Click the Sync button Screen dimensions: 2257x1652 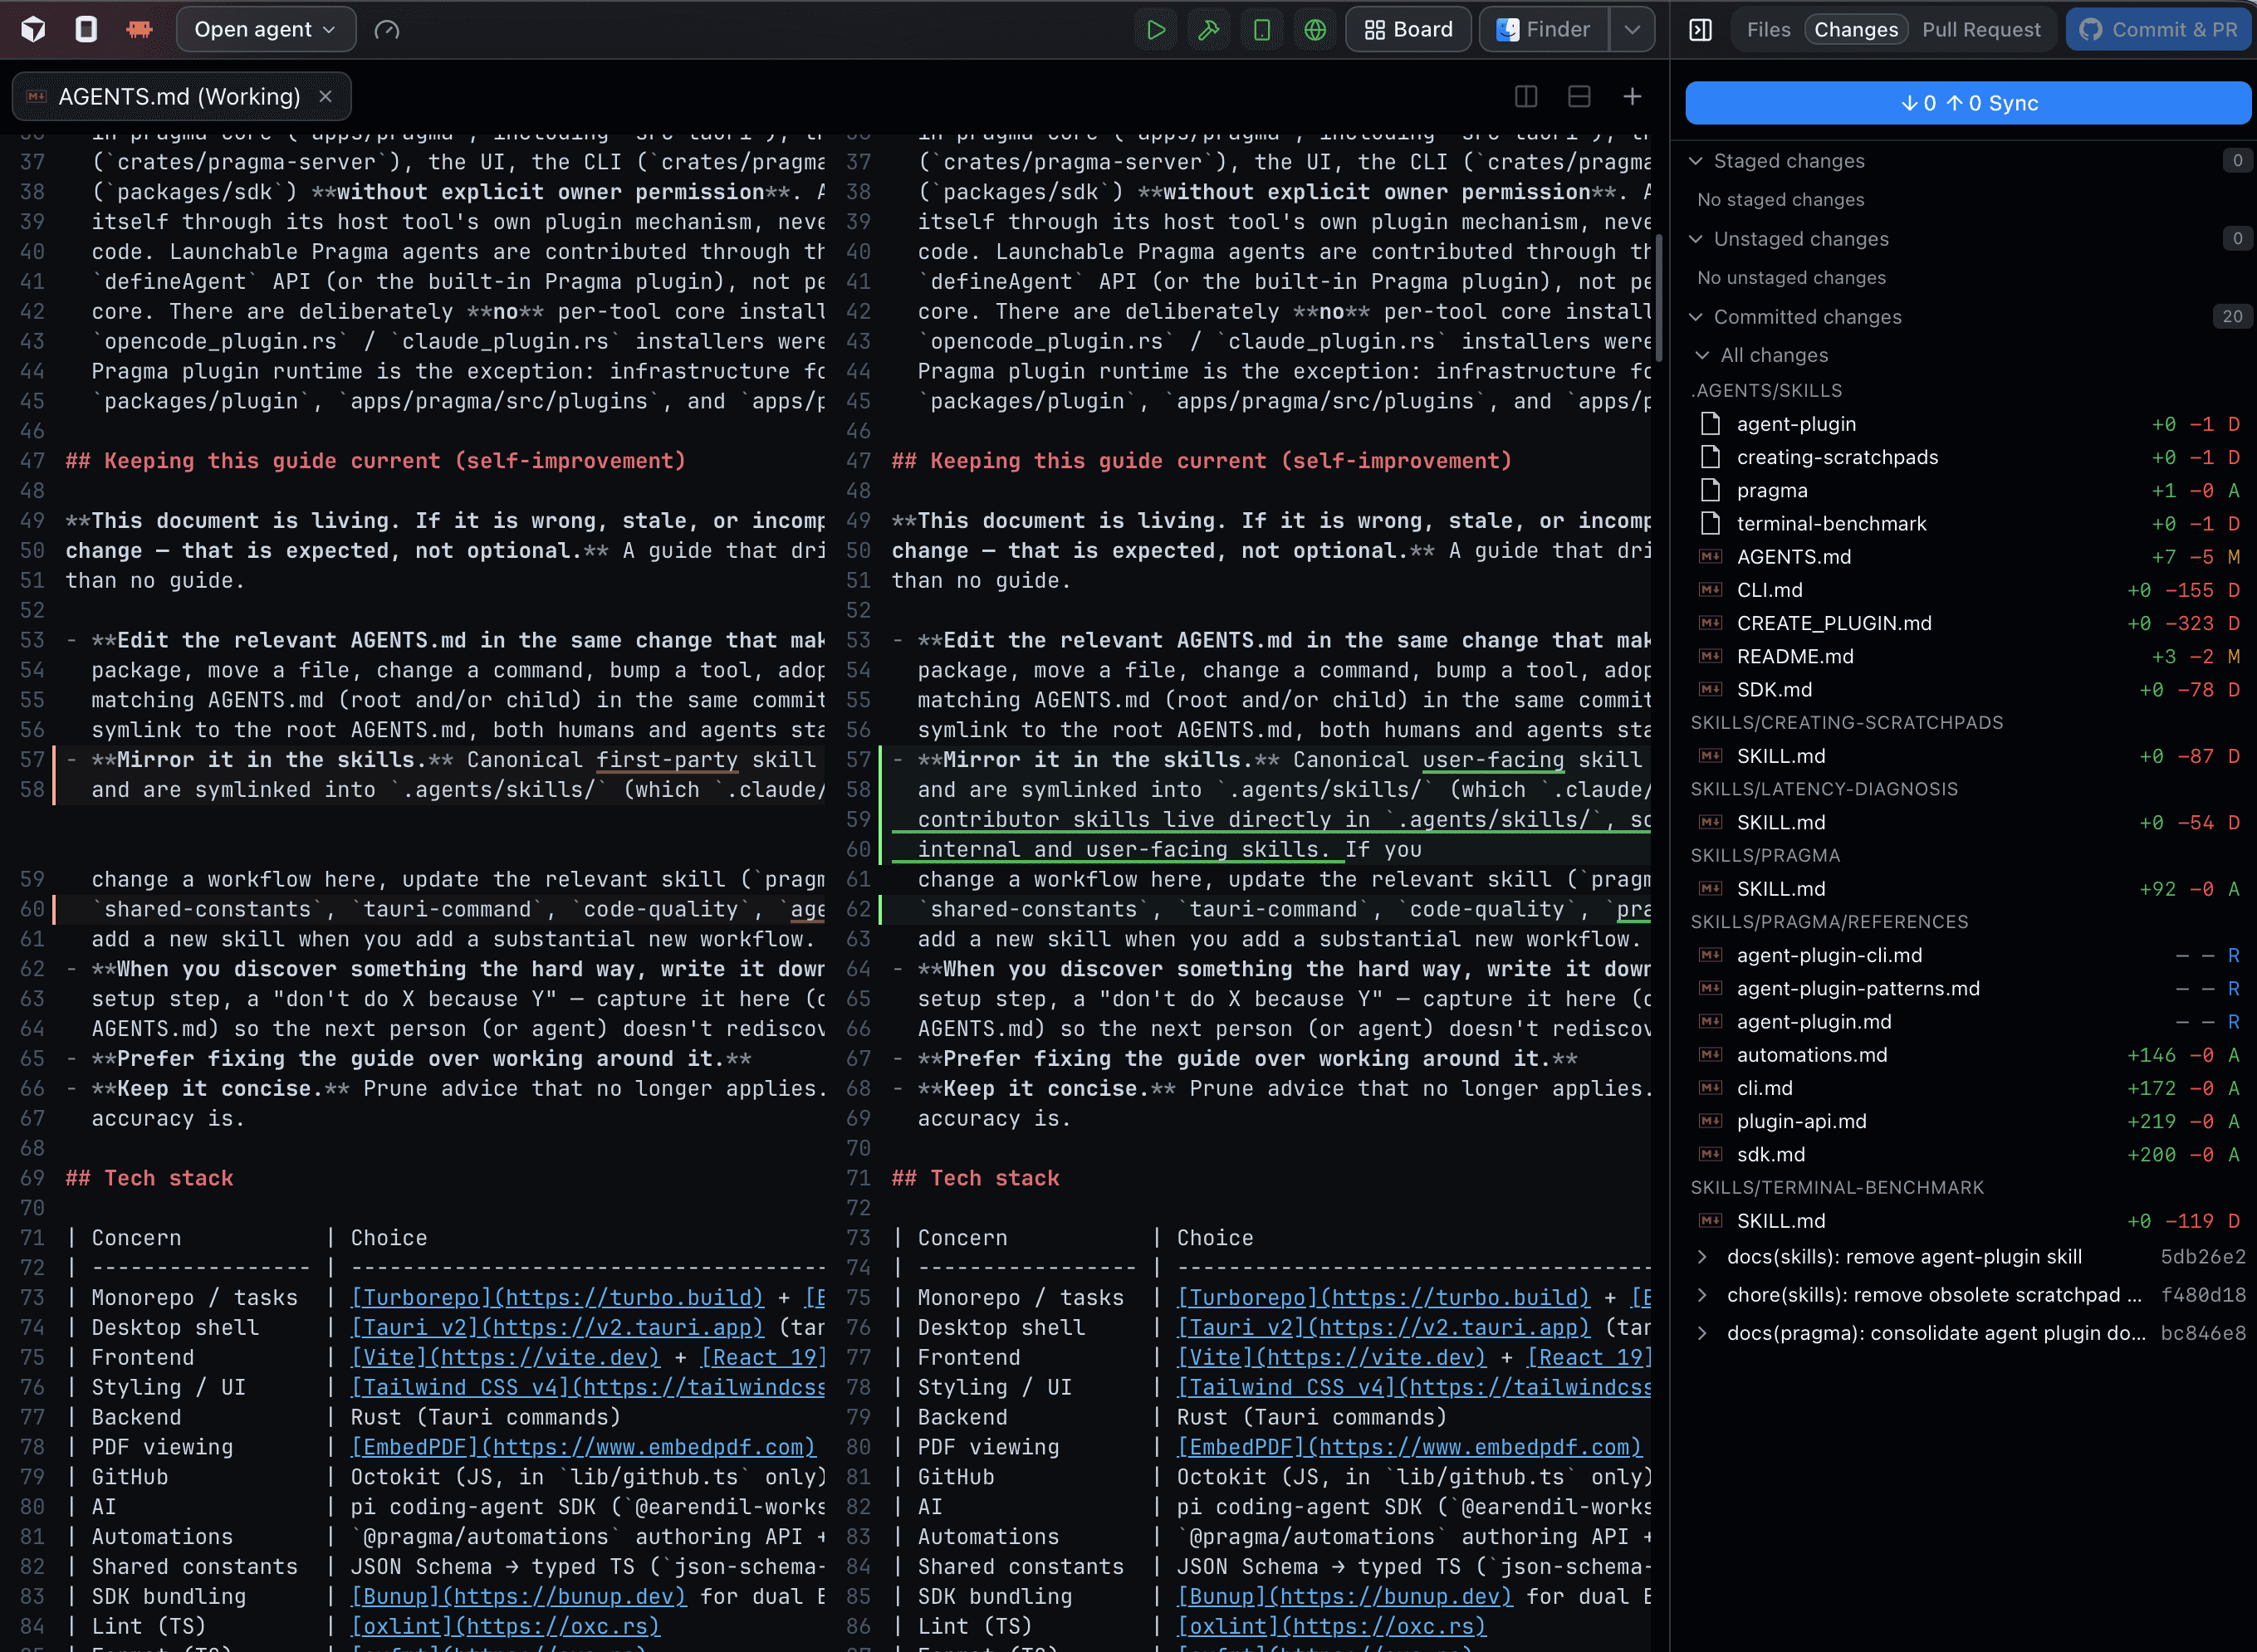(x=1968, y=103)
